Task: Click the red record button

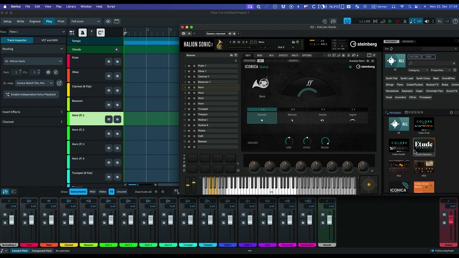Action: (x=397, y=21)
